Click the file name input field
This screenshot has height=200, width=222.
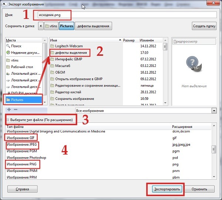127,15
